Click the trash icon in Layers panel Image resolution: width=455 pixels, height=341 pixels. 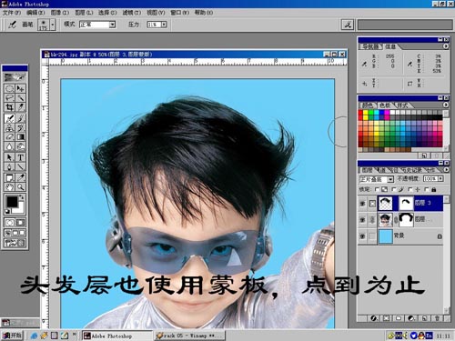coord(437,318)
